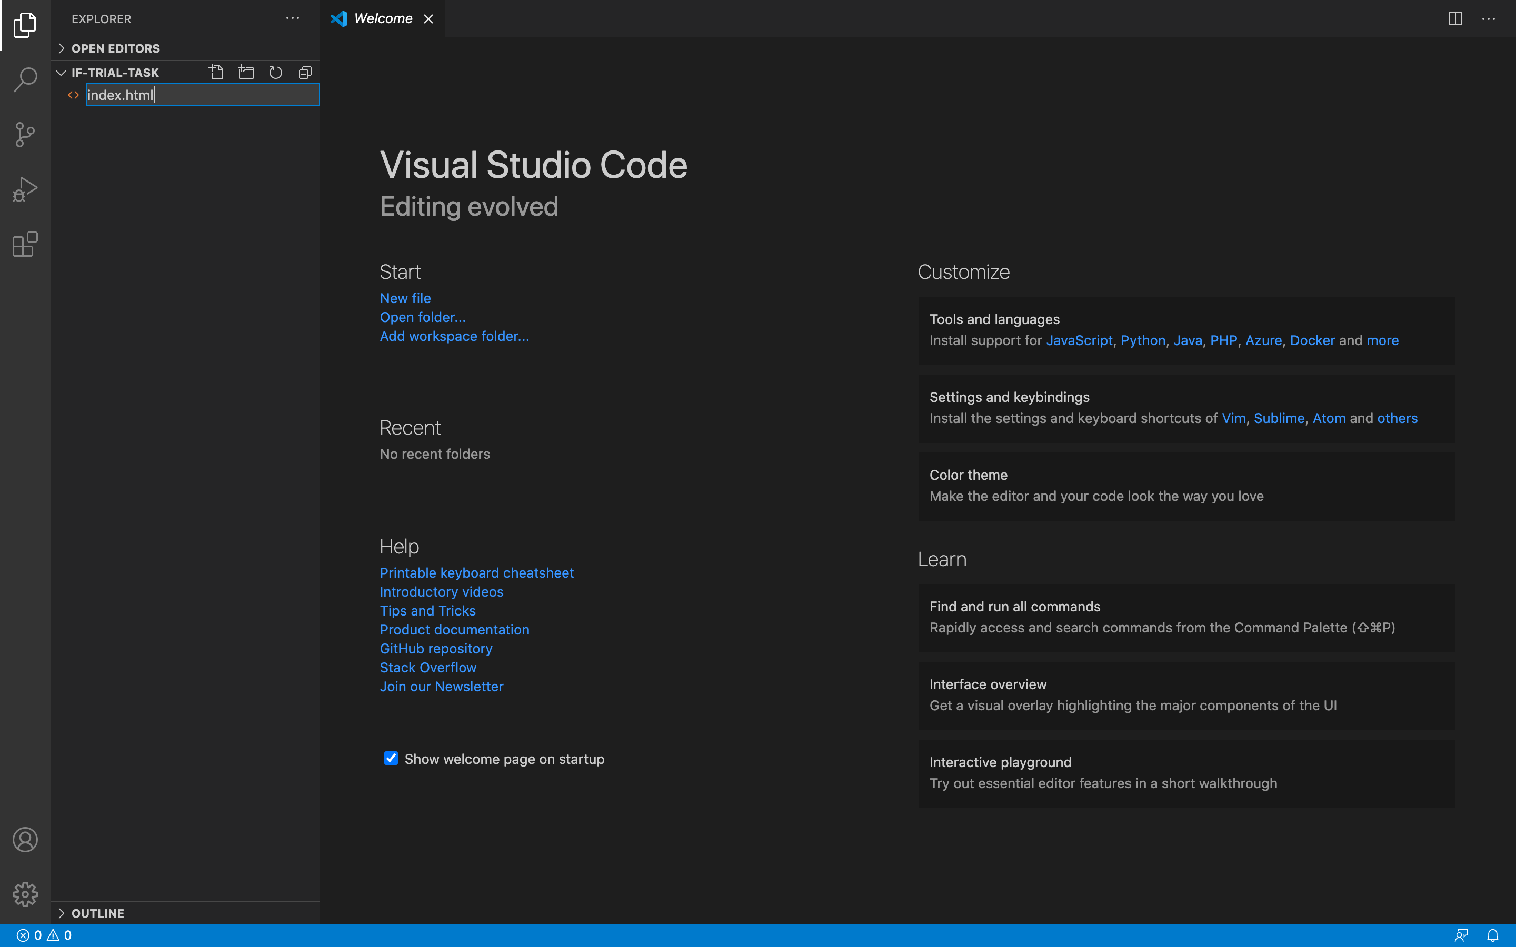Click the Color theme customize card

click(1186, 486)
